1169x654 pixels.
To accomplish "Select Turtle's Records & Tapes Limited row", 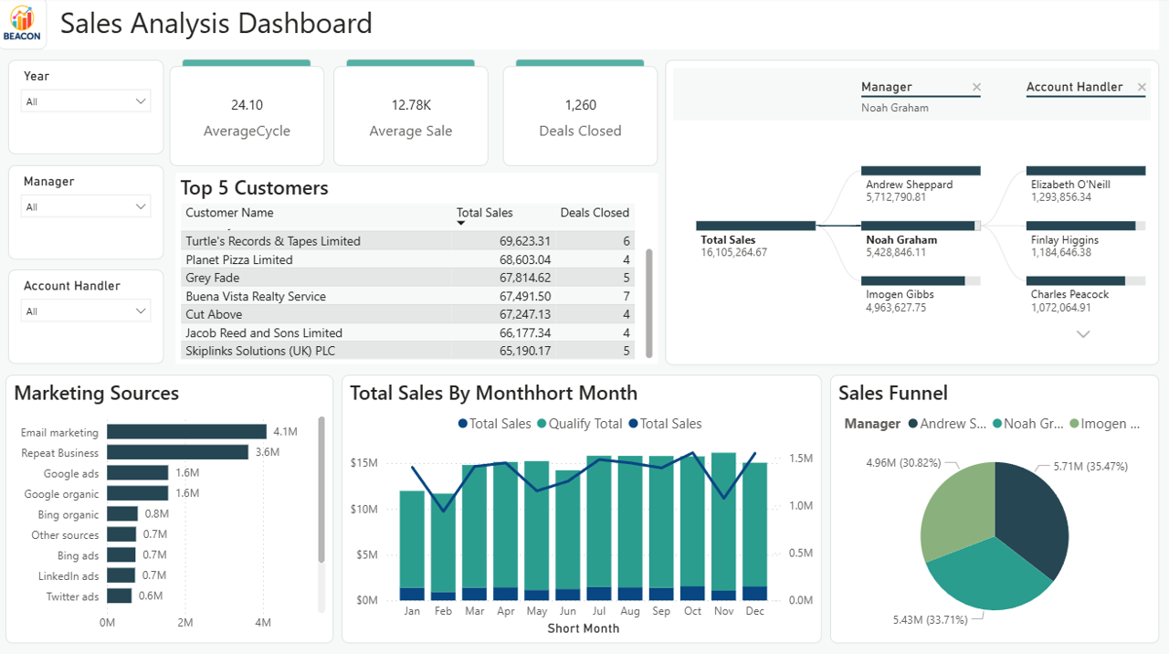I will click(x=408, y=241).
